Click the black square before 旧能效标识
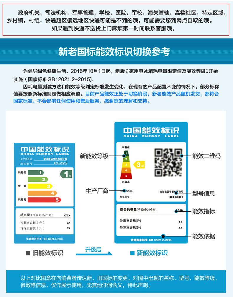 coord(28,253)
